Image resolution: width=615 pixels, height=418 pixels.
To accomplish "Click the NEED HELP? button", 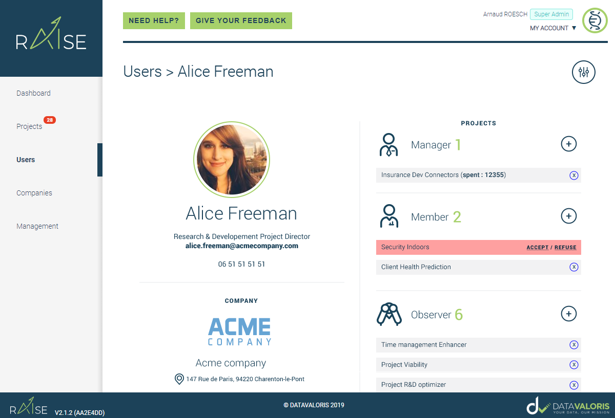I will [154, 20].
